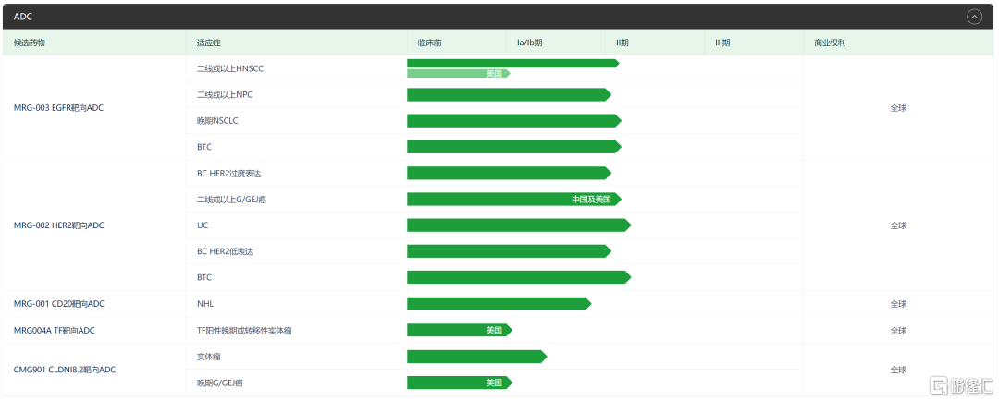Open the MRG-002 HER2靶向ADC candidate

[x=58, y=225]
